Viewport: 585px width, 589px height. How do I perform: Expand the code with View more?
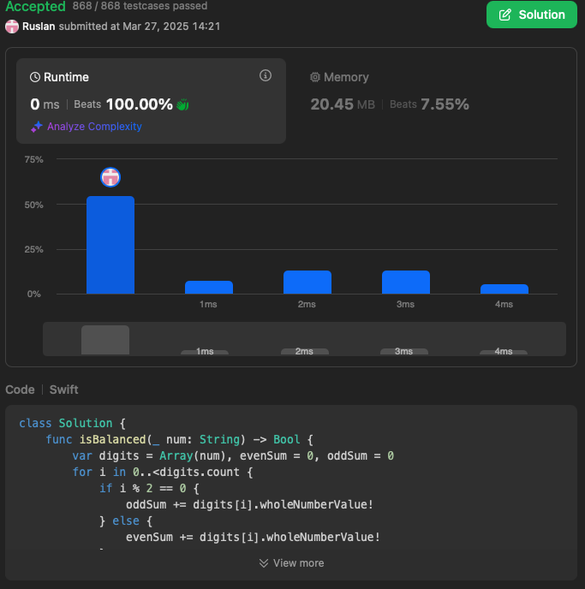pos(291,563)
